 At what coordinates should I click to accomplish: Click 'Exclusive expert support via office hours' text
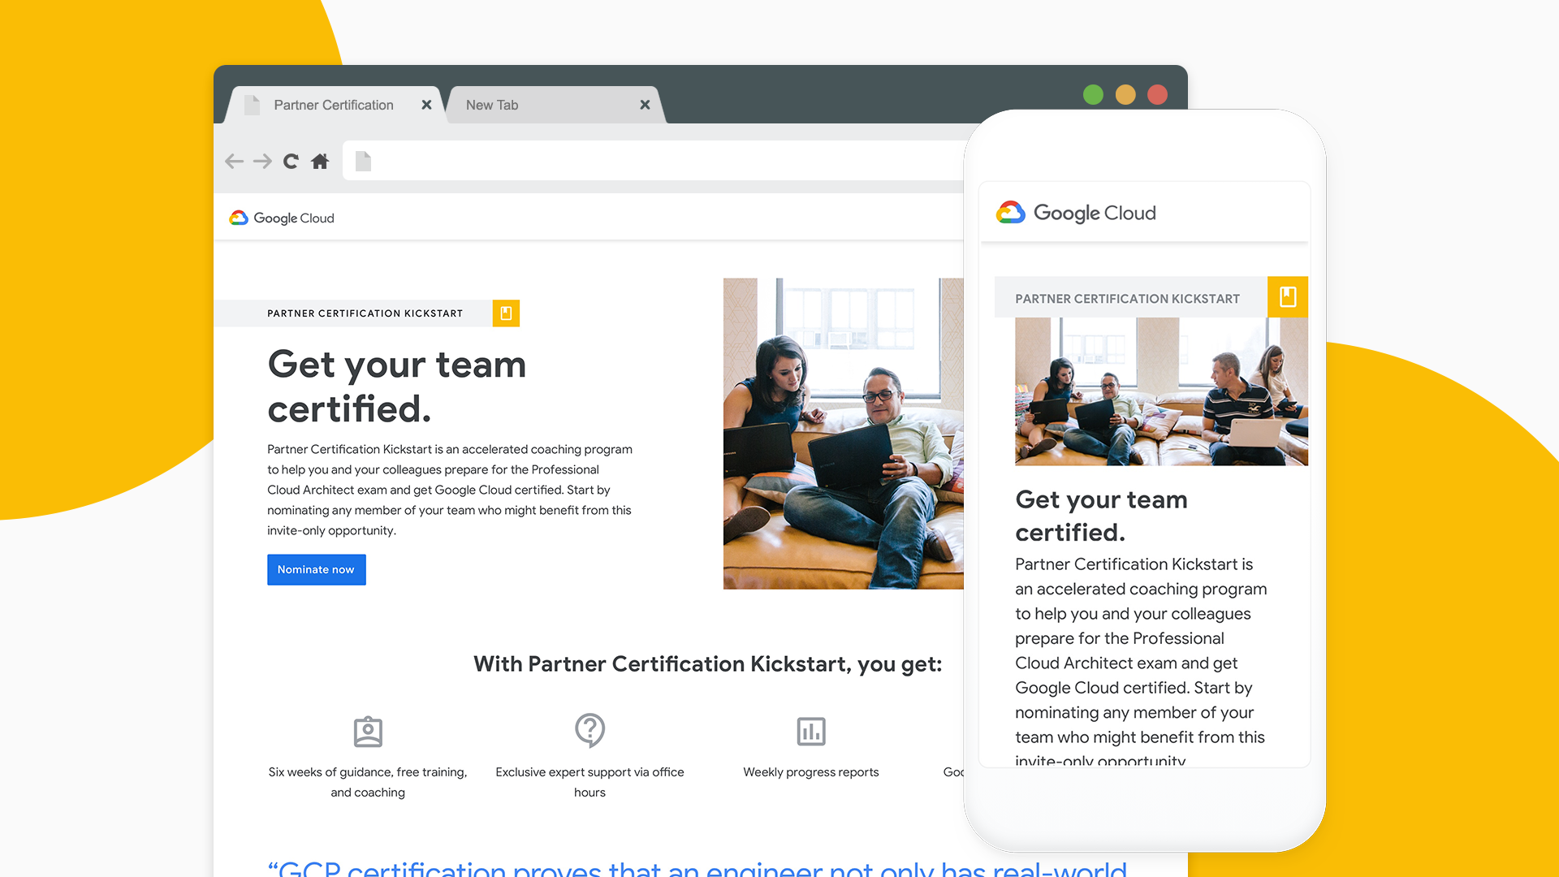[x=590, y=782]
